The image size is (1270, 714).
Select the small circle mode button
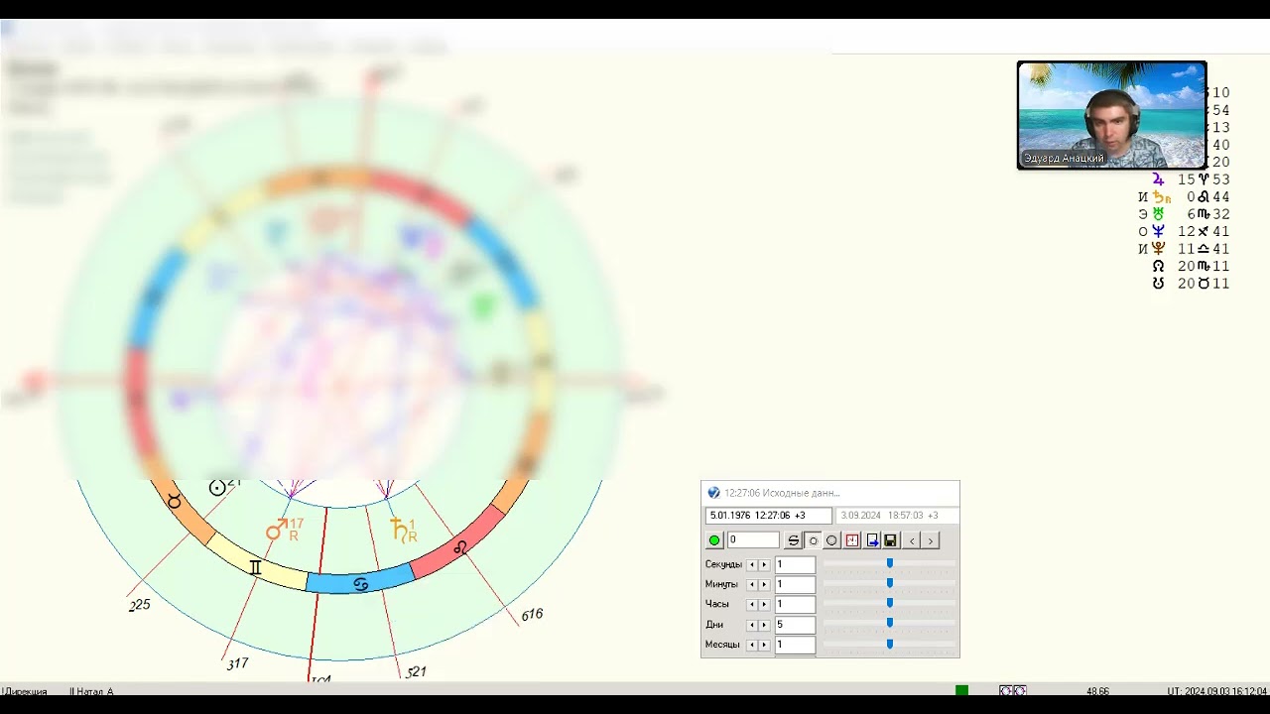[813, 540]
